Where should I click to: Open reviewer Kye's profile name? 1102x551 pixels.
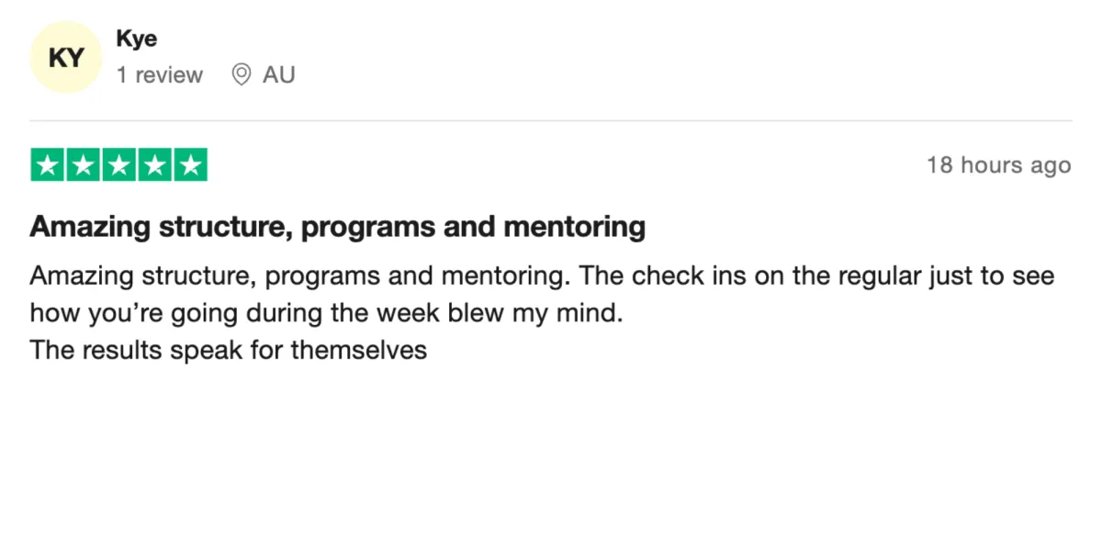[137, 39]
